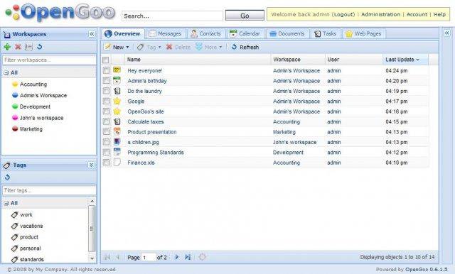Collapse the Tags panel

pos(92,165)
